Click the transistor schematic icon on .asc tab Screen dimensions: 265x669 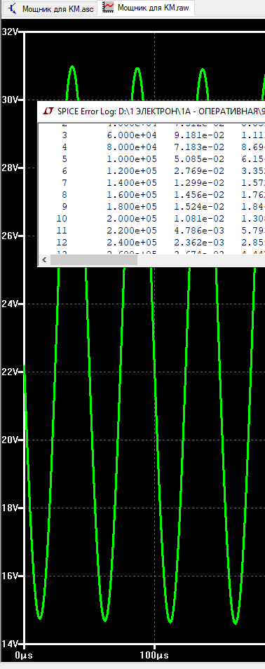[13, 8]
